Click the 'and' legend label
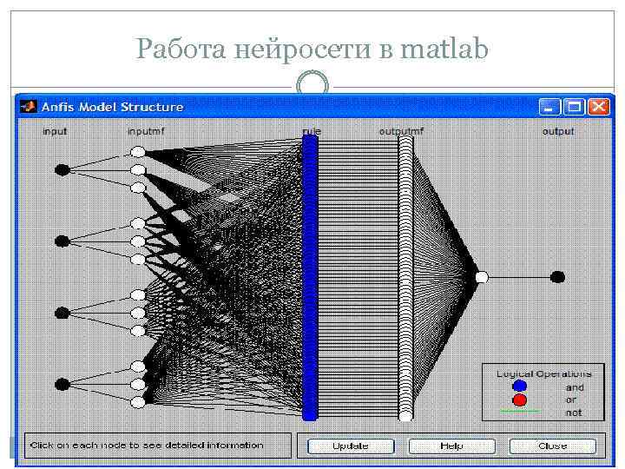This screenshot has height=469, width=625. tap(575, 387)
